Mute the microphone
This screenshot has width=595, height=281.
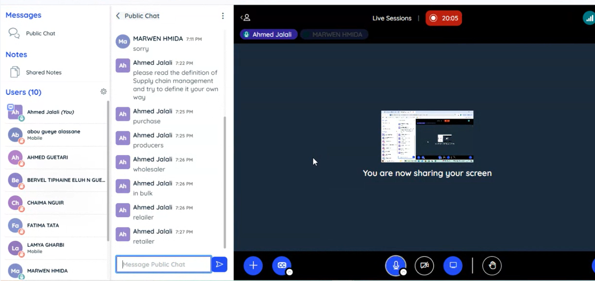pos(395,265)
